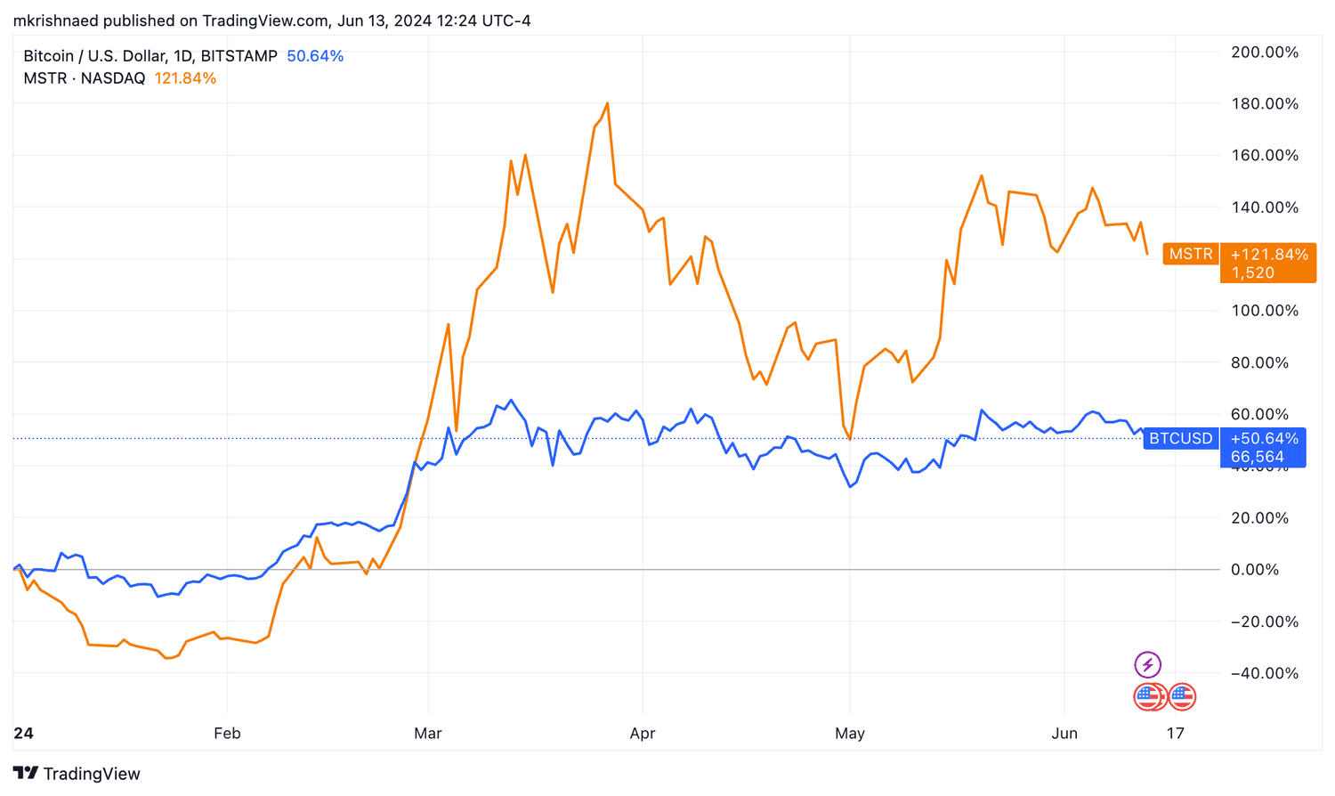Click the '60.00%' y-axis label
This screenshot has height=796, width=1335.
click(1259, 415)
